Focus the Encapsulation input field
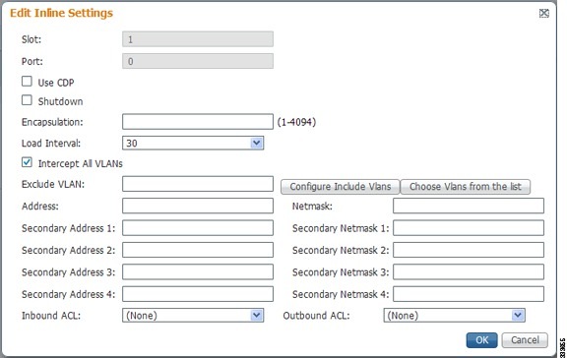567x358 pixels. [198, 122]
